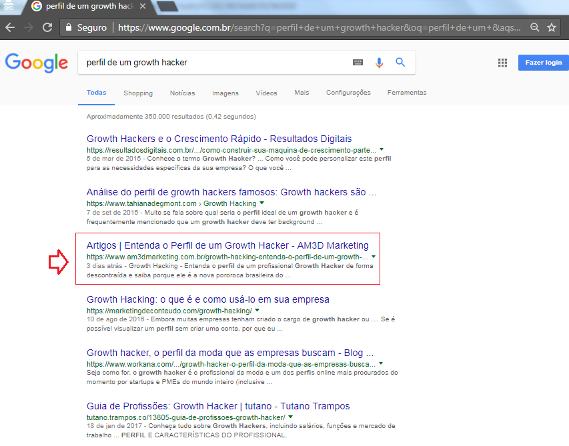The height and width of the screenshot is (446, 569).
Task: Open 'Growth hacker, o perfil da moda' result
Action: click(x=230, y=353)
